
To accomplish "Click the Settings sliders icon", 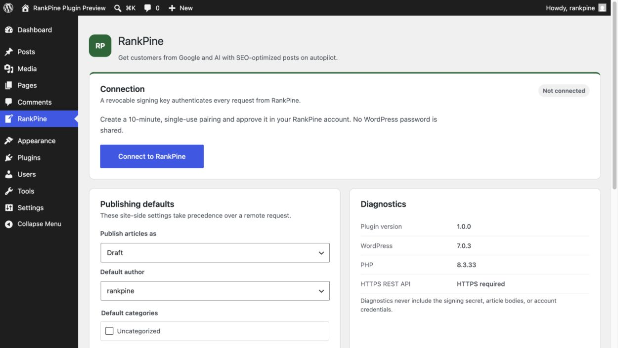I will coord(9,208).
